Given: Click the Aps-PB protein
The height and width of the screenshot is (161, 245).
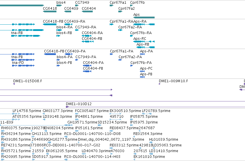Looking at the screenshot, I should 142,77.
